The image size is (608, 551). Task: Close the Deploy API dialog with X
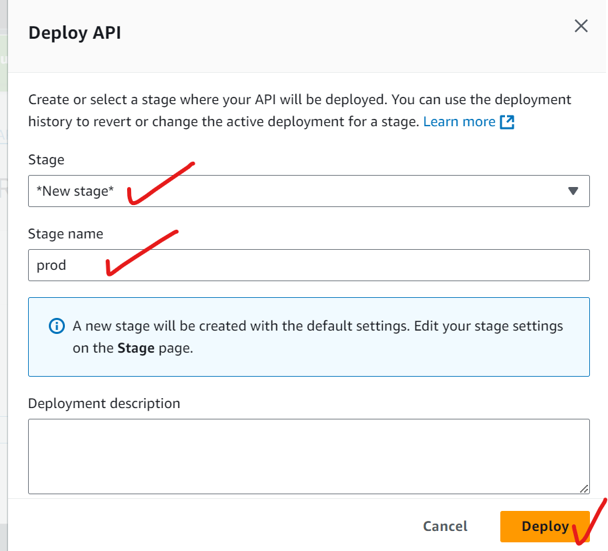(x=581, y=26)
